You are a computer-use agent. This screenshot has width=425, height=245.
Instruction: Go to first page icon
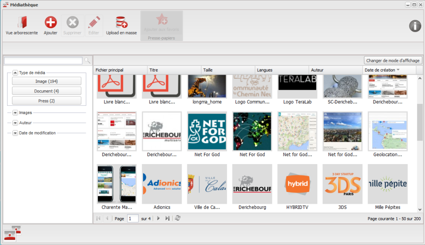98,218
